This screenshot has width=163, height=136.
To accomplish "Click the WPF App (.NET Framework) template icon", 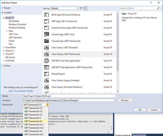I will click(46, 21).
